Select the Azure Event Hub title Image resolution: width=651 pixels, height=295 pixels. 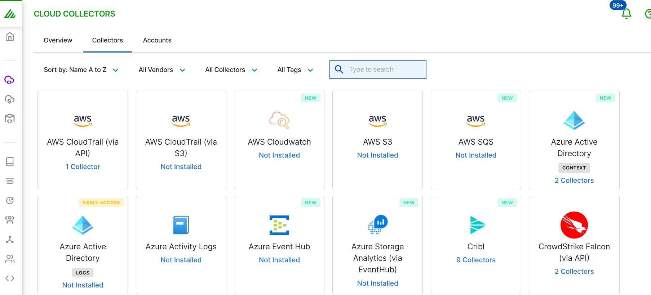point(279,246)
